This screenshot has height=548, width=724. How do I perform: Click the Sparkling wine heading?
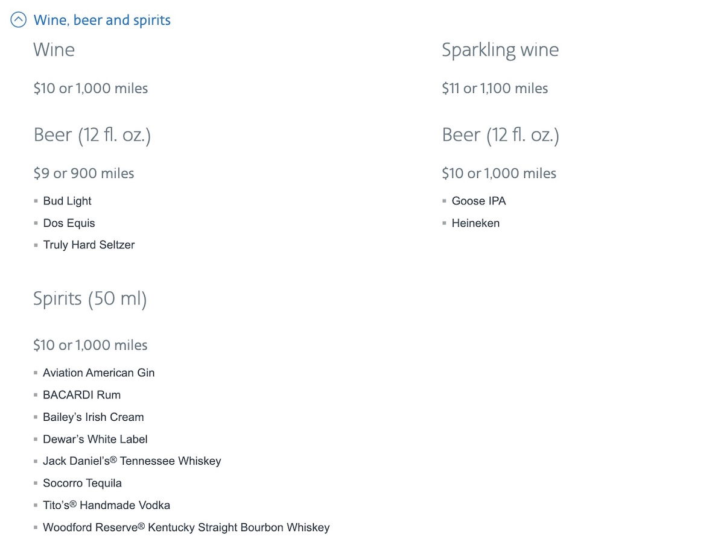500,50
